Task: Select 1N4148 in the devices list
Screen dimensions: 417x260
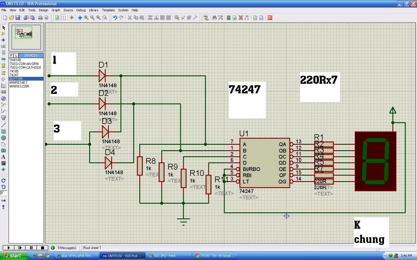Action: [x=26, y=60]
